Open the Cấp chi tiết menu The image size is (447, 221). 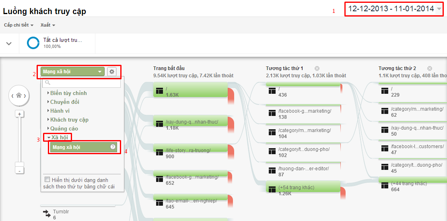(x=19, y=25)
